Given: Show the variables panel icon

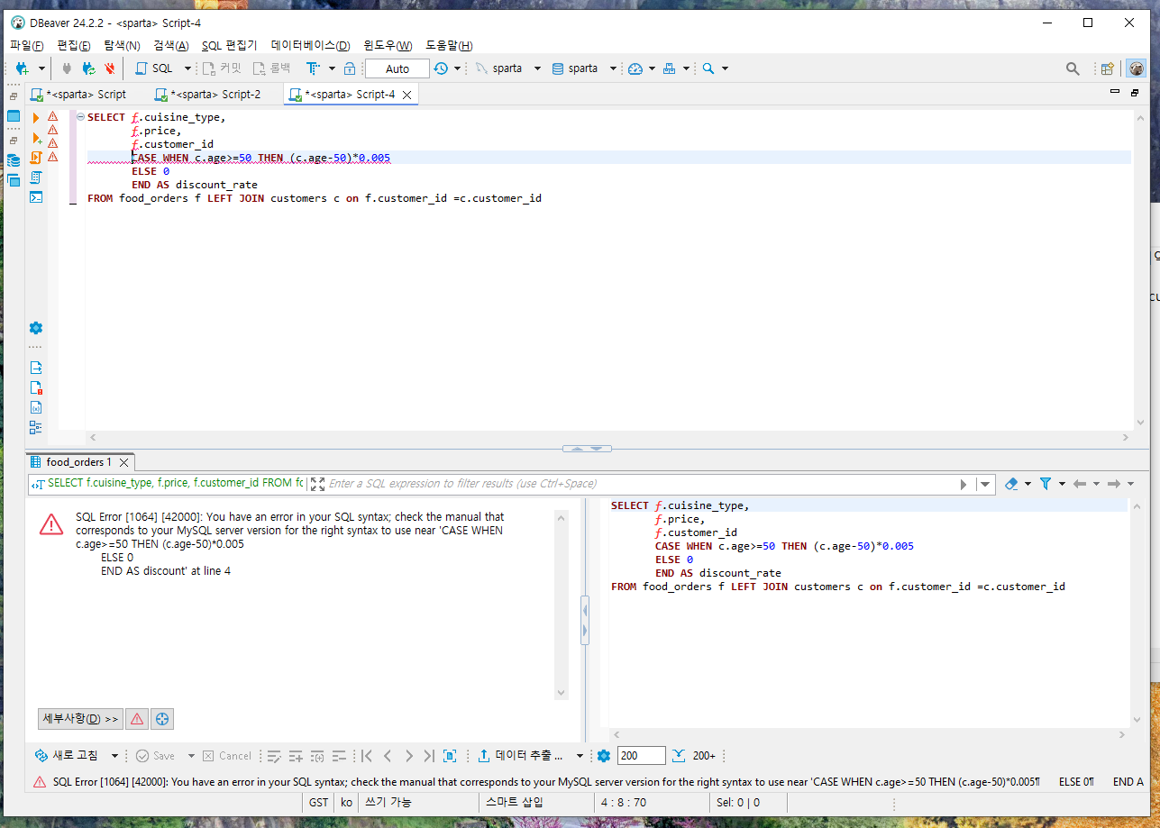Looking at the screenshot, I should click(36, 407).
